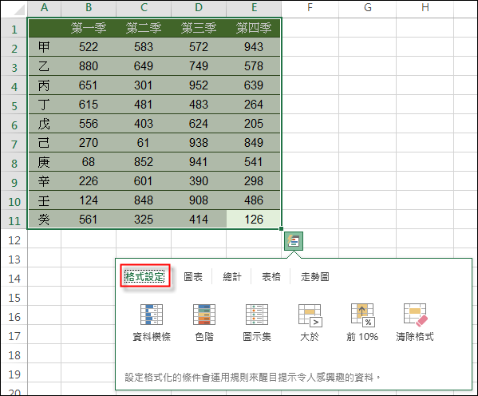Image resolution: width=478 pixels, height=396 pixels.
Task: Select column B header
Action: [89, 8]
